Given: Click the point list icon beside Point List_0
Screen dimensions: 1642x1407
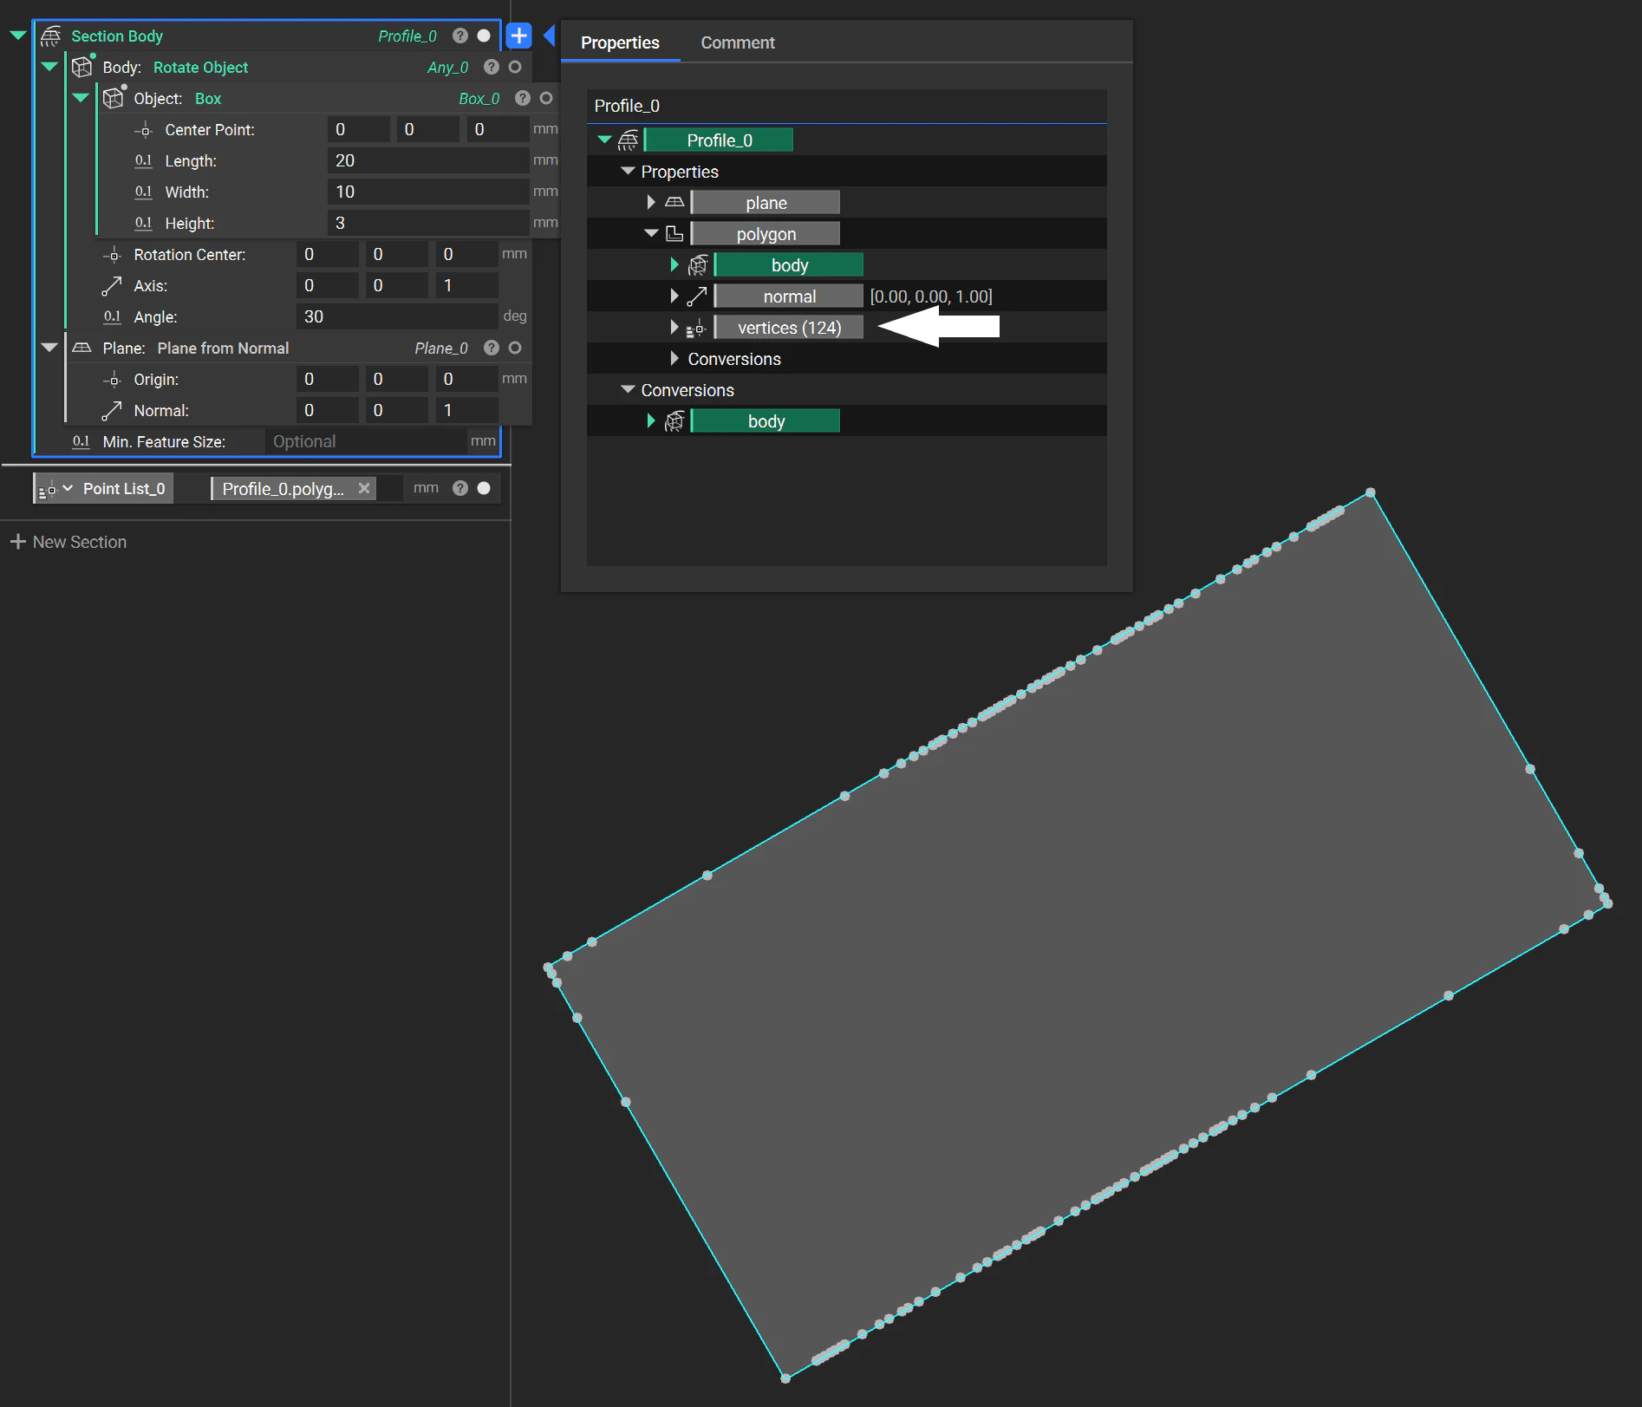Looking at the screenshot, I should click(48, 488).
